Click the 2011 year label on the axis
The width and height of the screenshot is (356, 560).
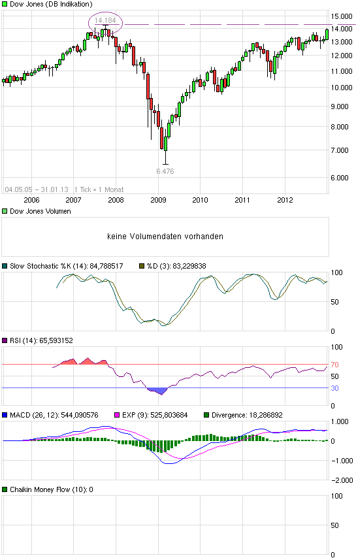242,200
